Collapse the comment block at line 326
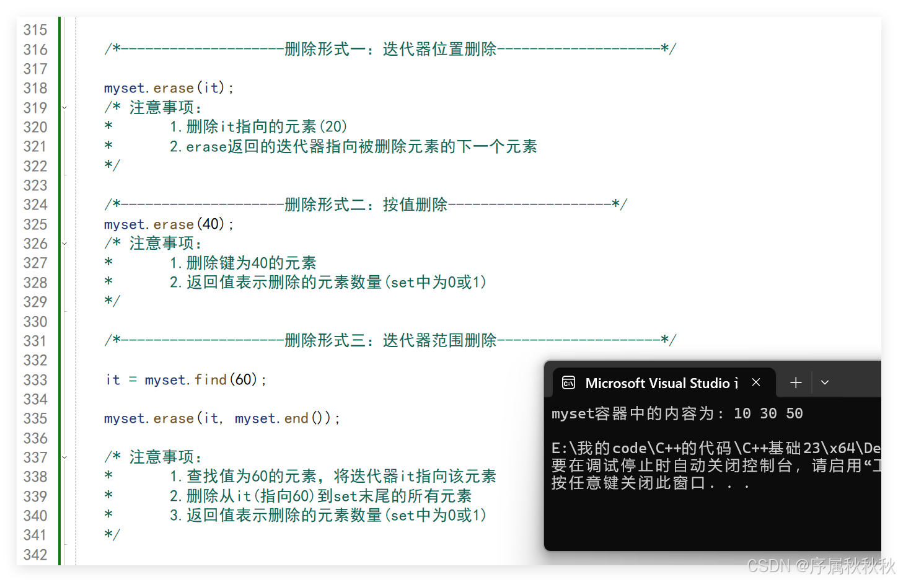898x582 pixels. point(64,244)
